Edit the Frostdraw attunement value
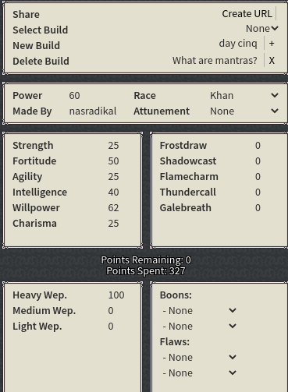This screenshot has height=392, width=288. pos(265,146)
